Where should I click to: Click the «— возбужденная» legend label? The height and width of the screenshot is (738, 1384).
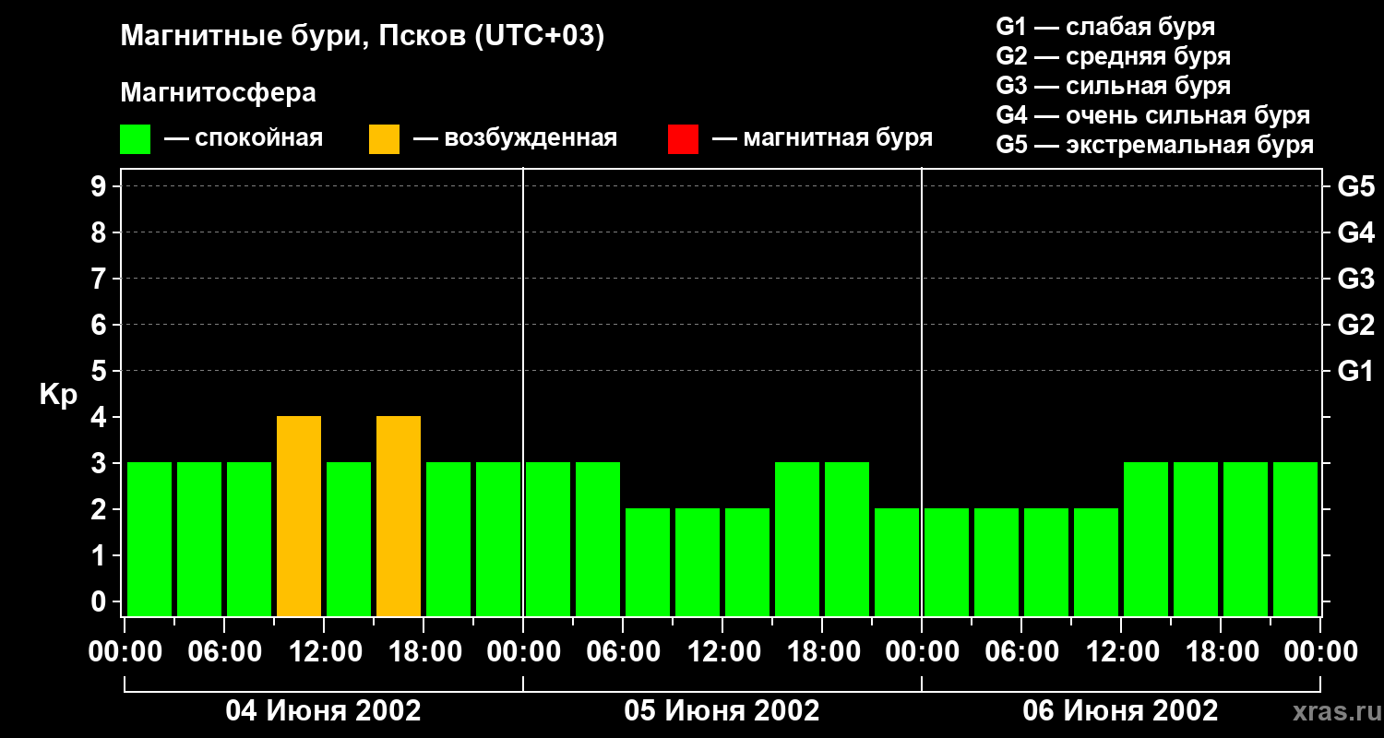coord(515,138)
